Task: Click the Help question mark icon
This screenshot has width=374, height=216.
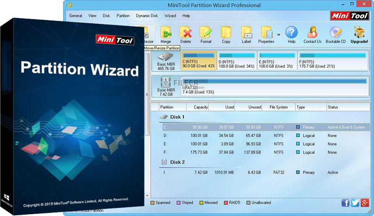Action: pos(292,32)
